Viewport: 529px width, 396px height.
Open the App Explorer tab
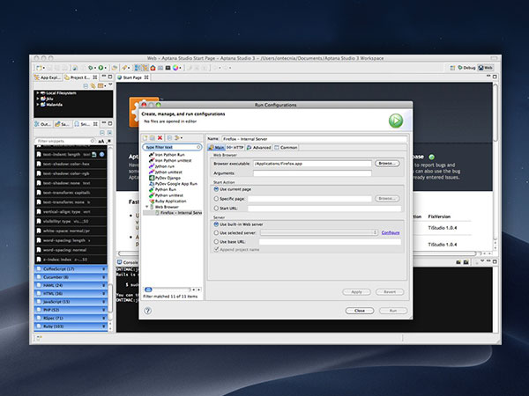click(48, 77)
